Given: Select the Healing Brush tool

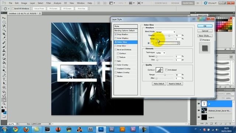Looking at the screenshot, I should pyautogui.click(x=4, y=43).
